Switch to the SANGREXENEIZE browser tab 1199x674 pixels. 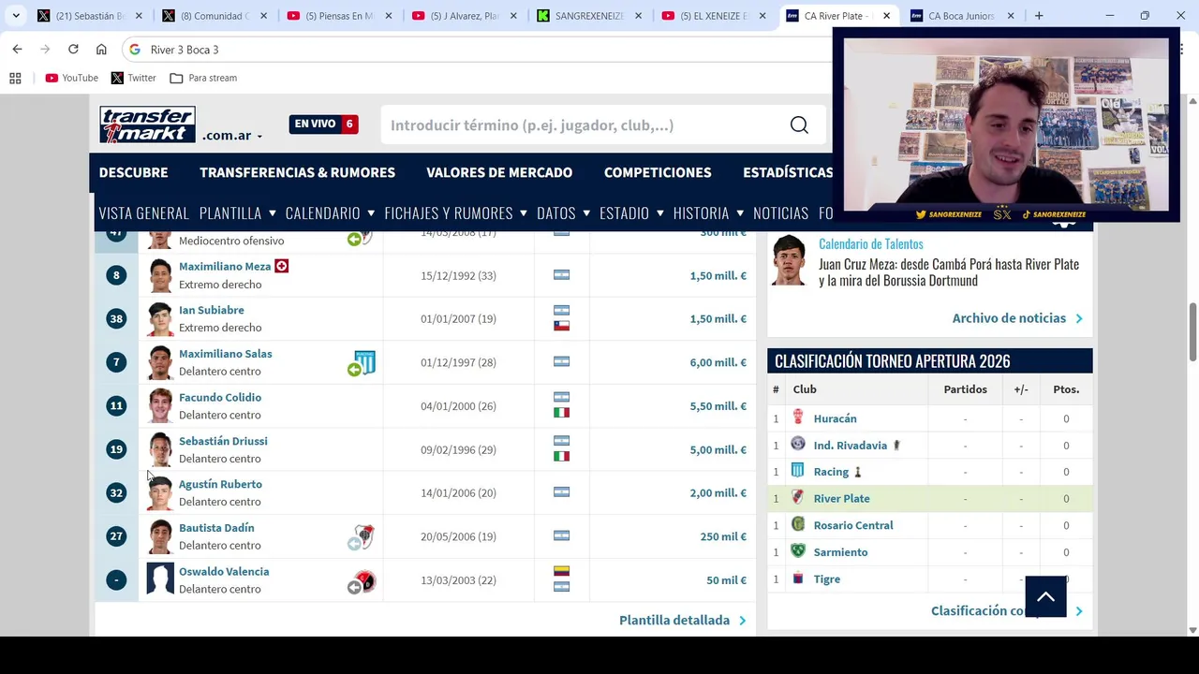[x=588, y=16]
